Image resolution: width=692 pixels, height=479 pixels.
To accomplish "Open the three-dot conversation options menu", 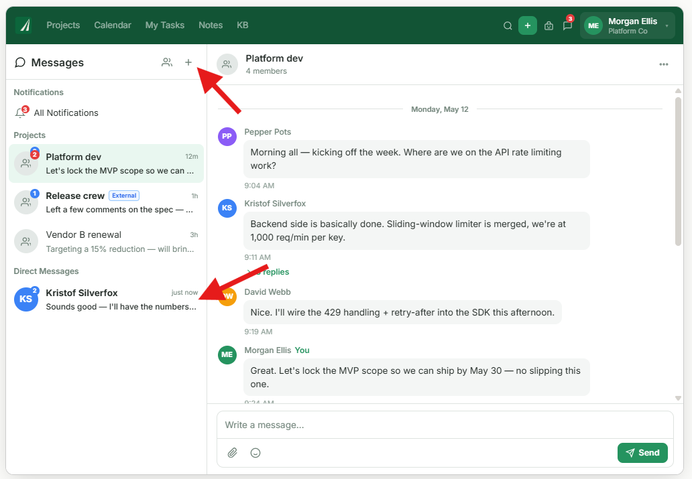I will point(663,64).
